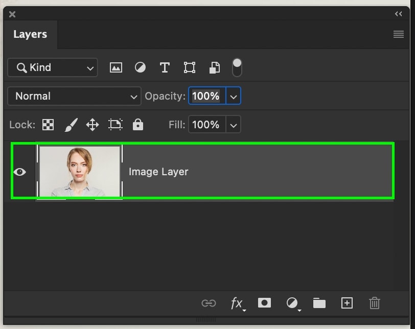Create a new layer
Viewport: 415px width, 329px height.
pyautogui.click(x=347, y=303)
